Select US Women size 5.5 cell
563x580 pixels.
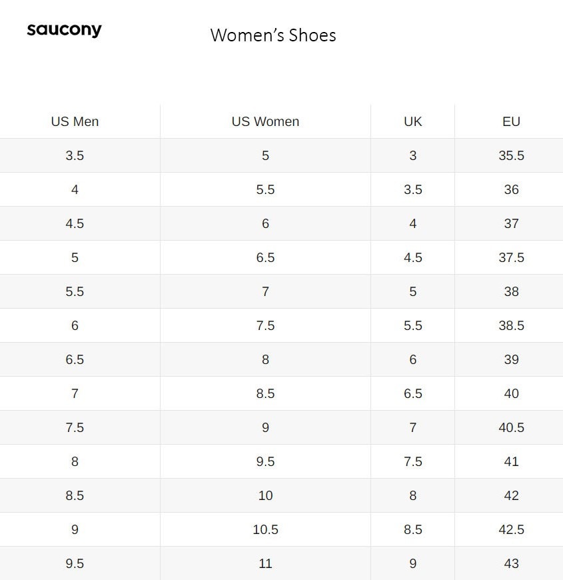(x=265, y=189)
